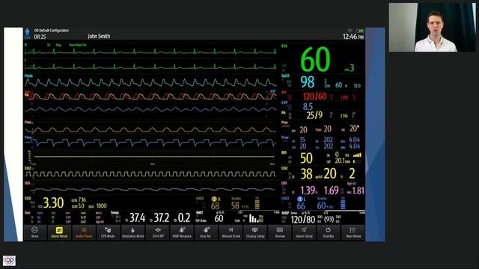
Task: Switch to Intubation Mode
Action: coord(132,232)
